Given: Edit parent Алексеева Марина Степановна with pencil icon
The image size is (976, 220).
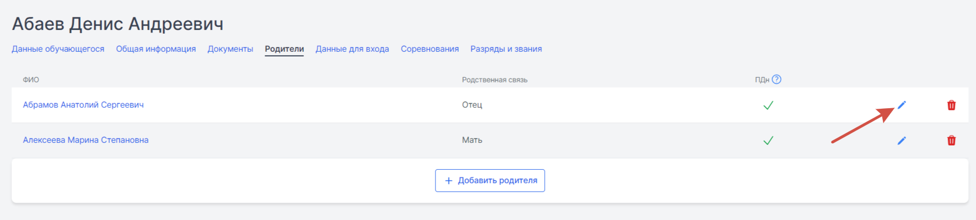Looking at the screenshot, I should pyautogui.click(x=901, y=140).
